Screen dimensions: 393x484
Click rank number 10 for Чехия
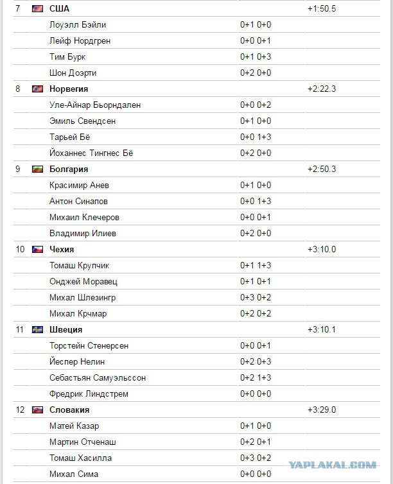point(20,250)
